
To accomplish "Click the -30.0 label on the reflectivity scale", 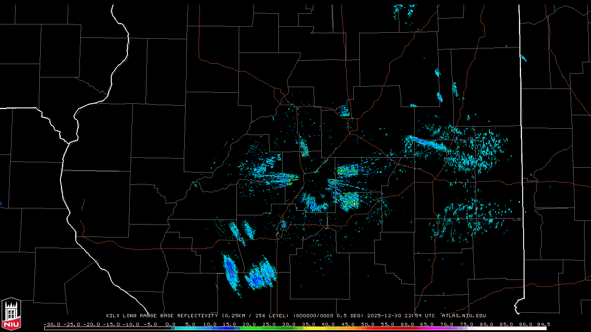I will pyautogui.click(x=51, y=324).
